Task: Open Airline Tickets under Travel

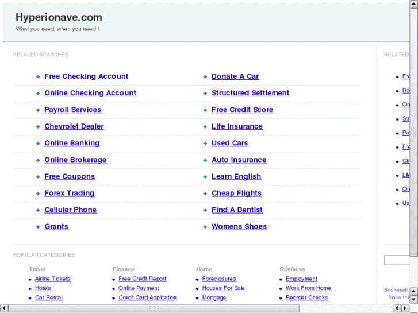Action: [x=53, y=279]
